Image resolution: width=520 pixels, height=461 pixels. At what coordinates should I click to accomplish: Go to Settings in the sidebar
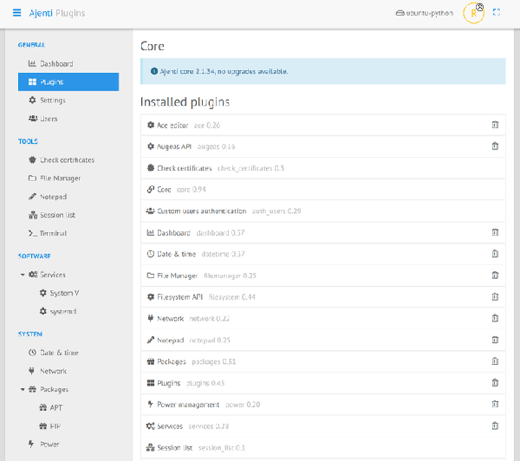(52, 101)
